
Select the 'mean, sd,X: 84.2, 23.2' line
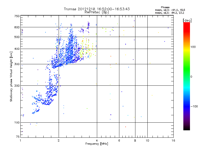tap(170, 13)
